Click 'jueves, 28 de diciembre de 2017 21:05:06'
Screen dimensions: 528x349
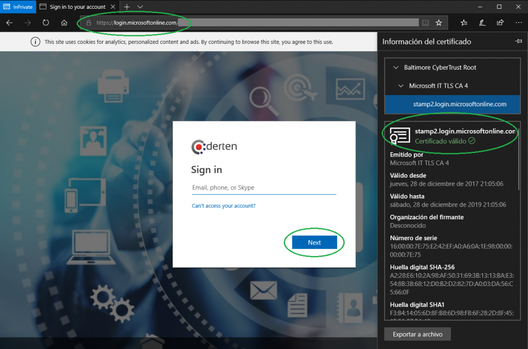pyautogui.click(x=447, y=184)
